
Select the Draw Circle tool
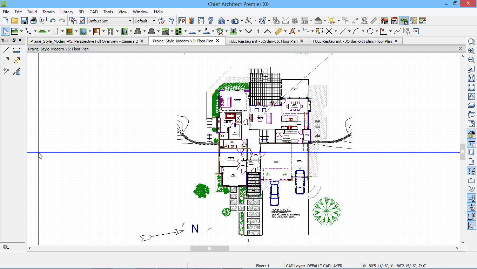coord(370,31)
